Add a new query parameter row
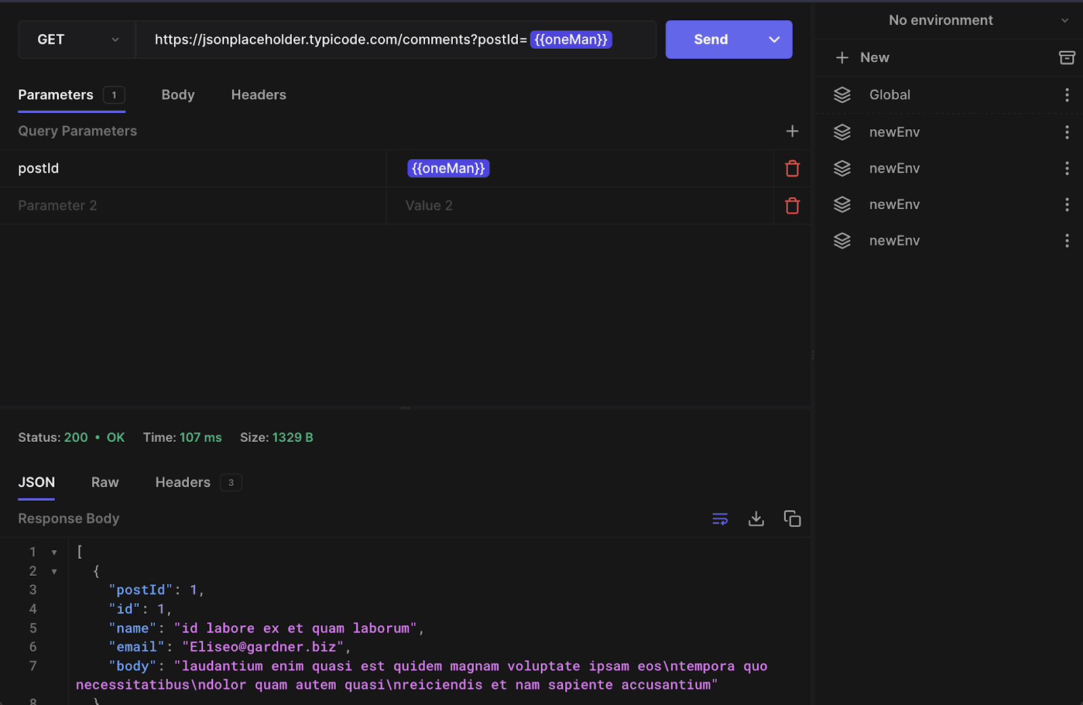 point(792,131)
